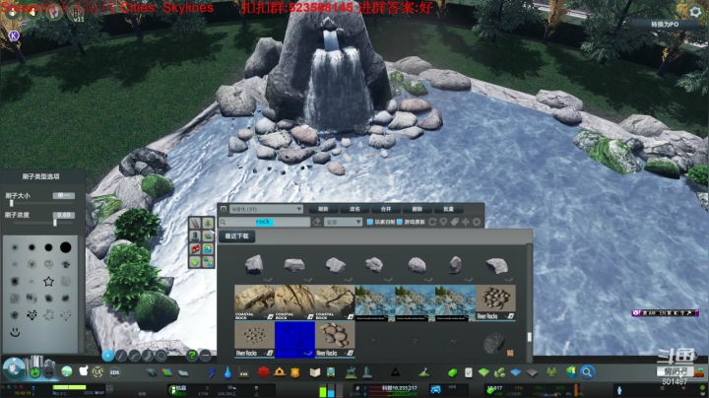Viewport: 709px width, 398px height.
Task: Open the Education book icon
Action: click(315, 372)
